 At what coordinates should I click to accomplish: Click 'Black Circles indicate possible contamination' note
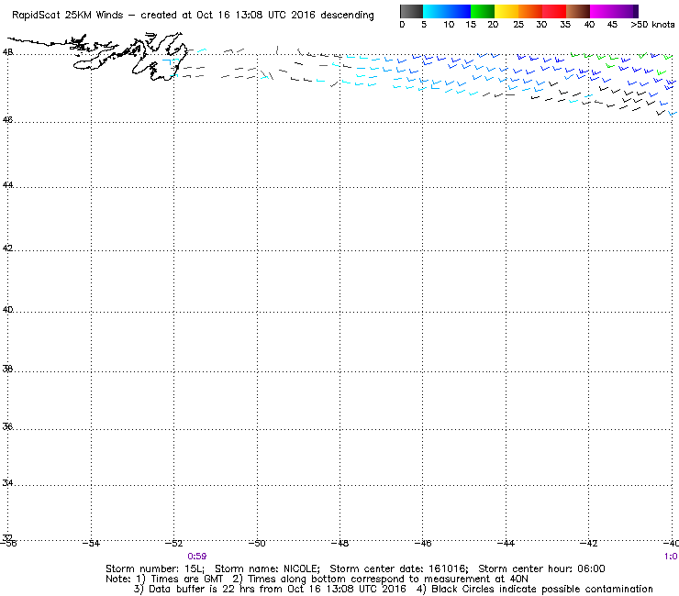[541, 589]
